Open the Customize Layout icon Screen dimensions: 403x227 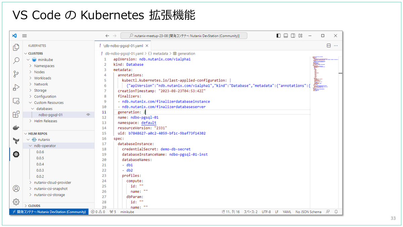tap(301, 36)
